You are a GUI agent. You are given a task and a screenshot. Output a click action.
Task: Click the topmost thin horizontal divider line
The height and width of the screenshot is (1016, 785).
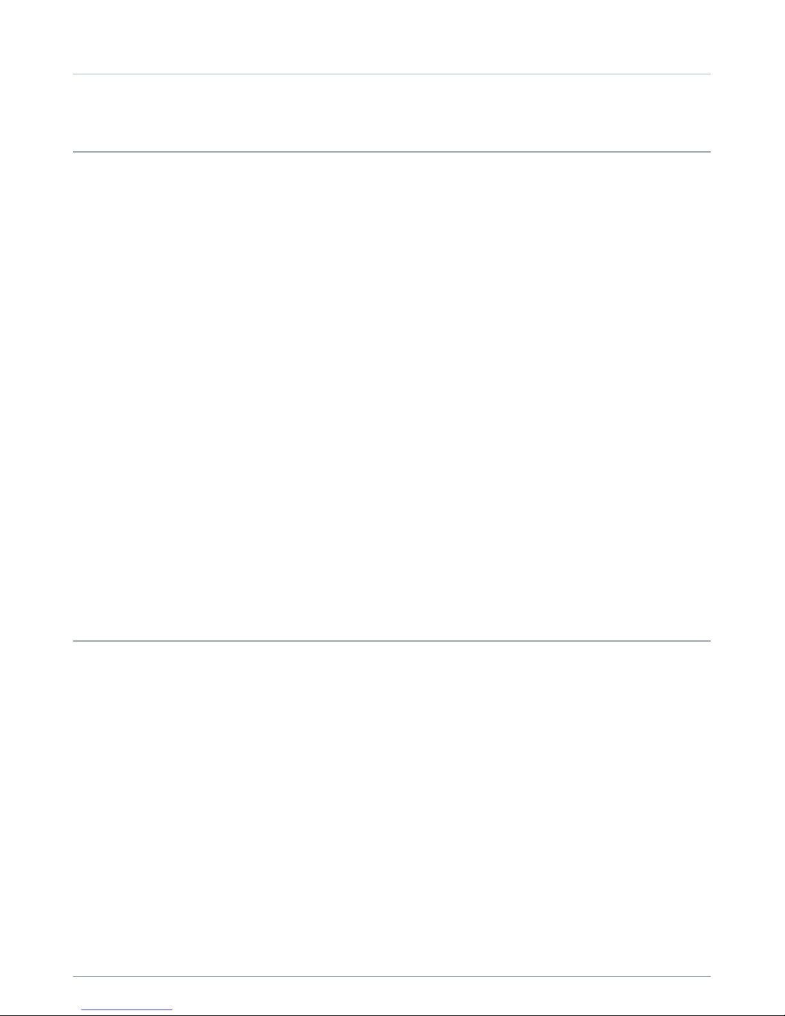[x=392, y=74]
